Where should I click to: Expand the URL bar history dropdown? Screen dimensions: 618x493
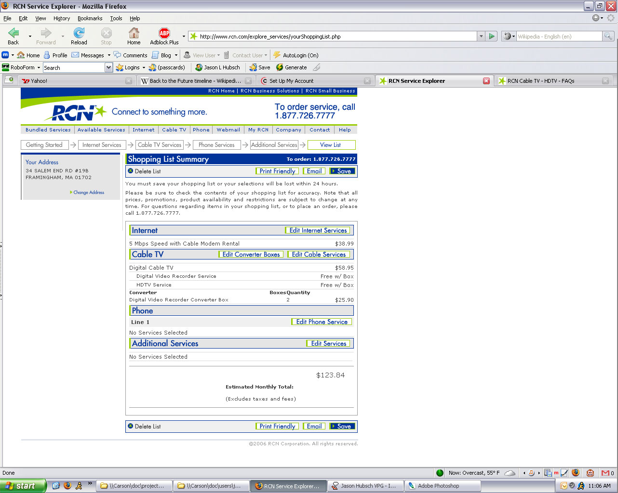click(x=481, y=37)
